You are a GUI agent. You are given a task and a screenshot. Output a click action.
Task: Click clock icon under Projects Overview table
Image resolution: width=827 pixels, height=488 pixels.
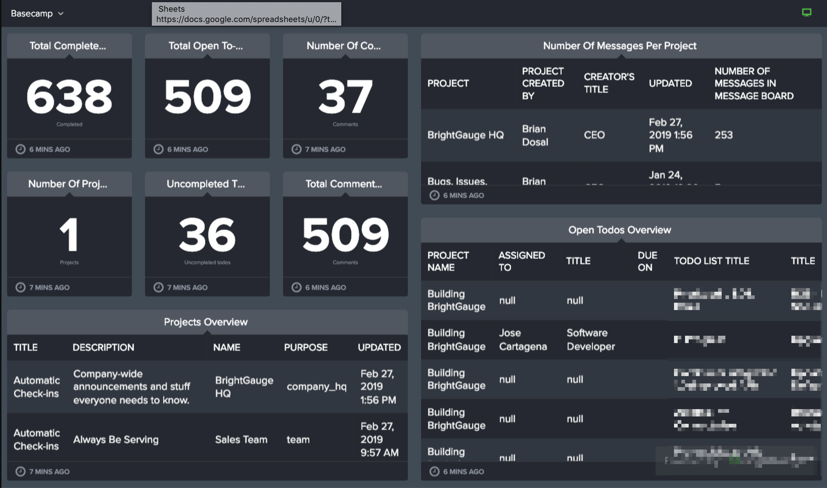(x=21, y=471)
